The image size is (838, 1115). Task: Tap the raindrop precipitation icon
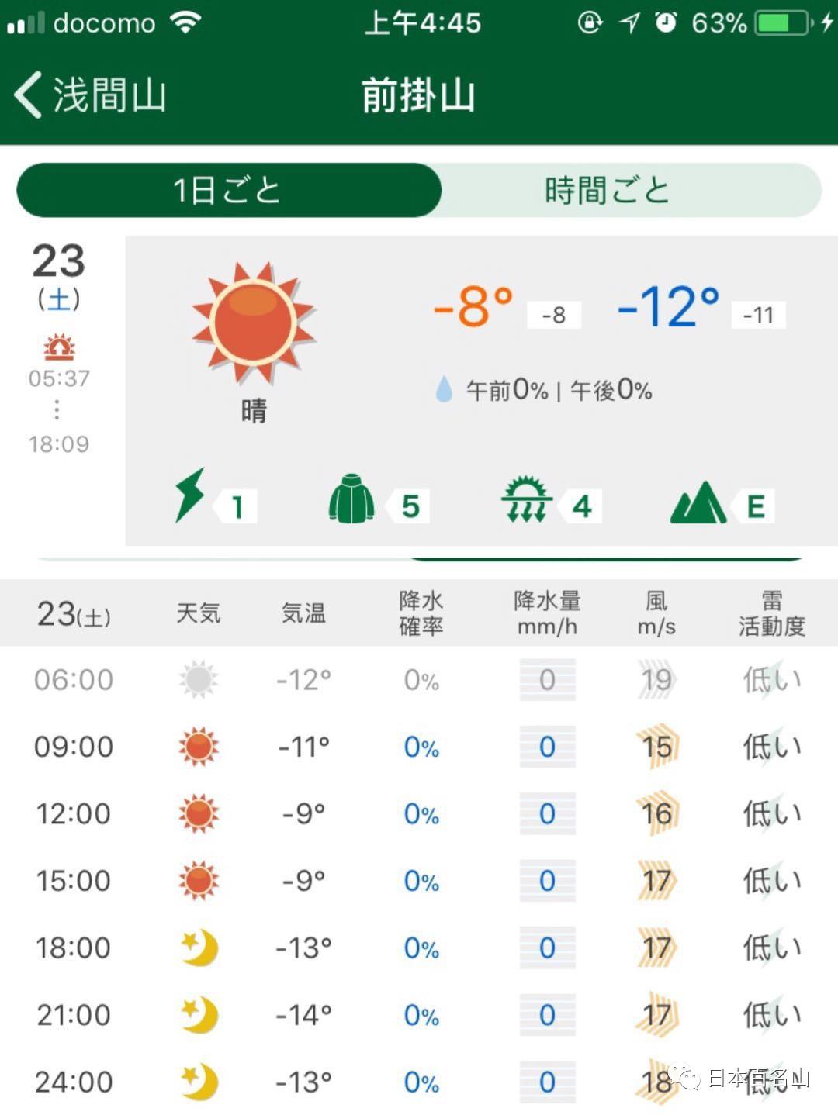pos(444,389)
